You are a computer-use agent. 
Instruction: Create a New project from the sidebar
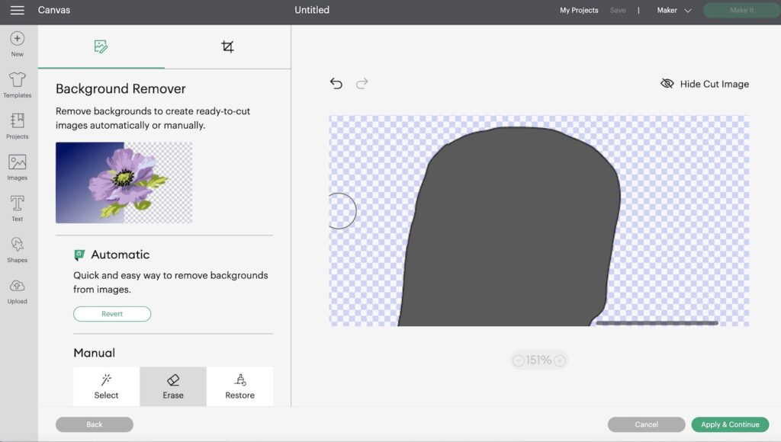click(17, 43)
